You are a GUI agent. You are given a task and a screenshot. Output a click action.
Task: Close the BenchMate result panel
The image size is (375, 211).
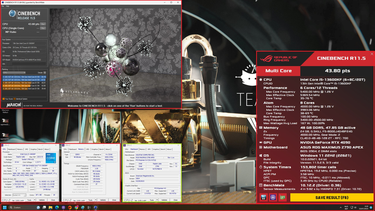tap(372, 54)
